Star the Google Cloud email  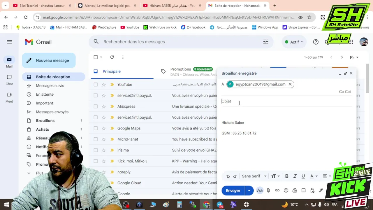[104, 183]
